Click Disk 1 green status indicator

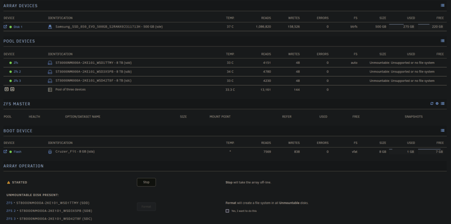tap(11, 27)
